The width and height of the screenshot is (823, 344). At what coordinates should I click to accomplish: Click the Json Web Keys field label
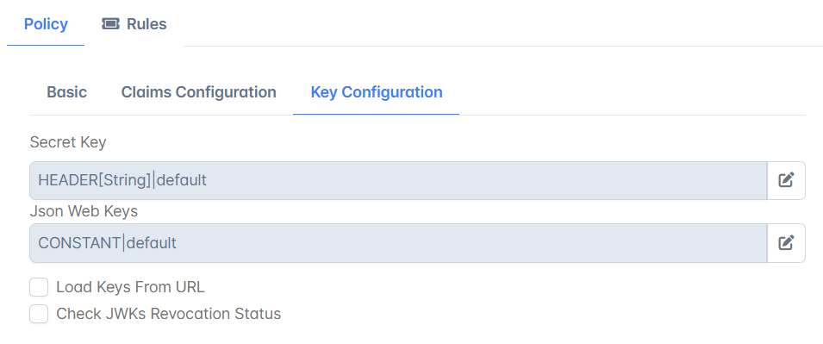click(x=84, y=211)
